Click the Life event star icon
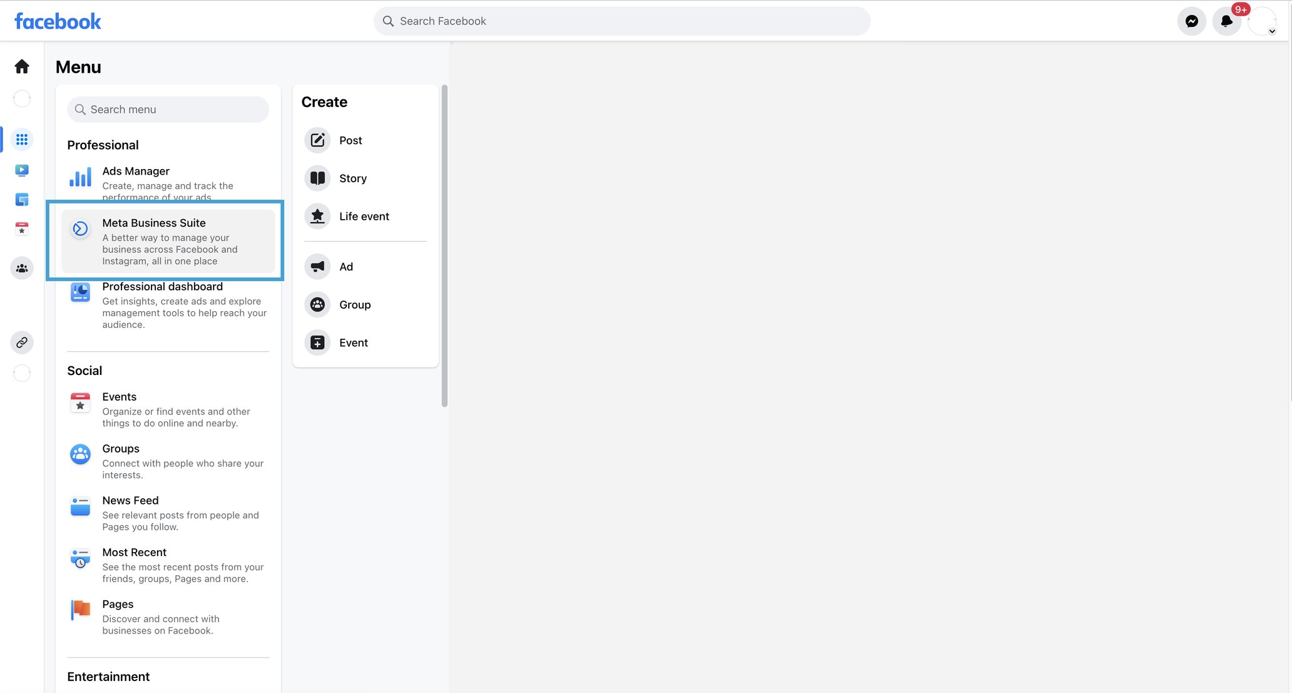Image resolution: width=1292 pixels, height=693 pixels. tap(317, 216)
